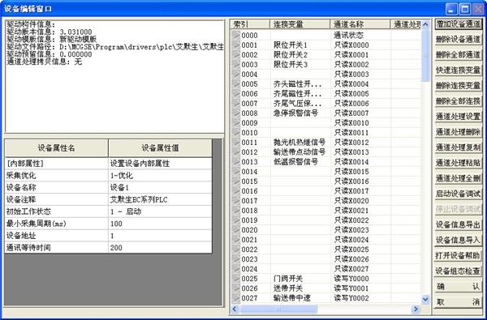Image resolution: width=487 pixels, height=320 pixels.
Task: Click the horizontal scrollbar right arrow
Action: coord(416,309)
